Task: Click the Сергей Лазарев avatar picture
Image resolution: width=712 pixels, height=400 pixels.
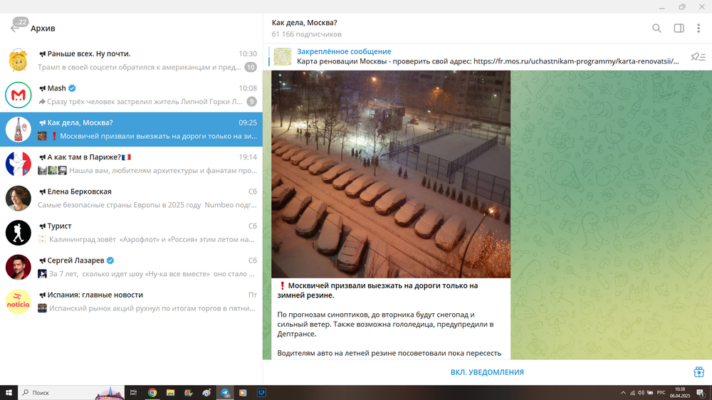Action: pos(19,267)
